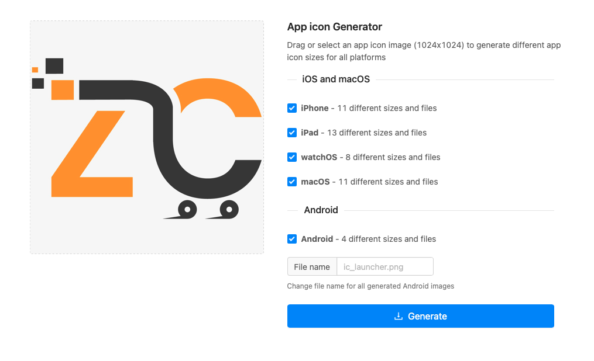Select the iPhone label text
This screenshot has width=594, height=361.
(314, 108)
